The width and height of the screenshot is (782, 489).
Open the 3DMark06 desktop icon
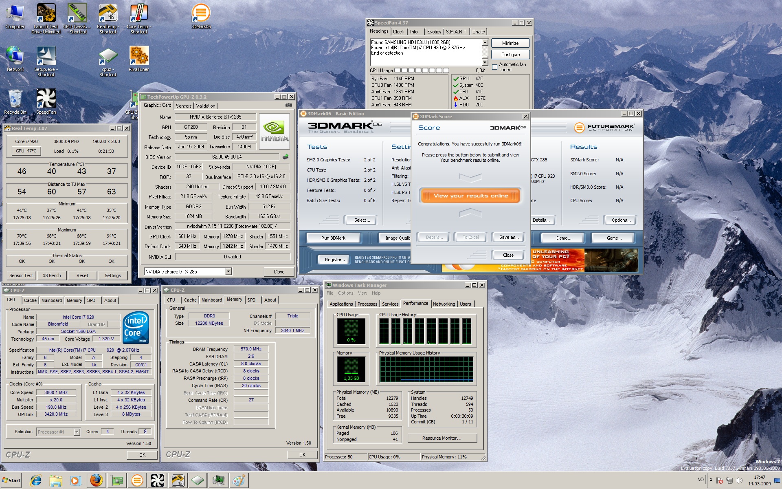point(201,16)
